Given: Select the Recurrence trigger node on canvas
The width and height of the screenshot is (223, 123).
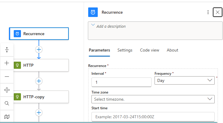Looking at the screenshot, I should point(39,34).
